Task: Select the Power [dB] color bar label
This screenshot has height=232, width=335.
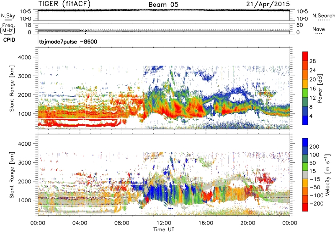Action: pos(320,88)
